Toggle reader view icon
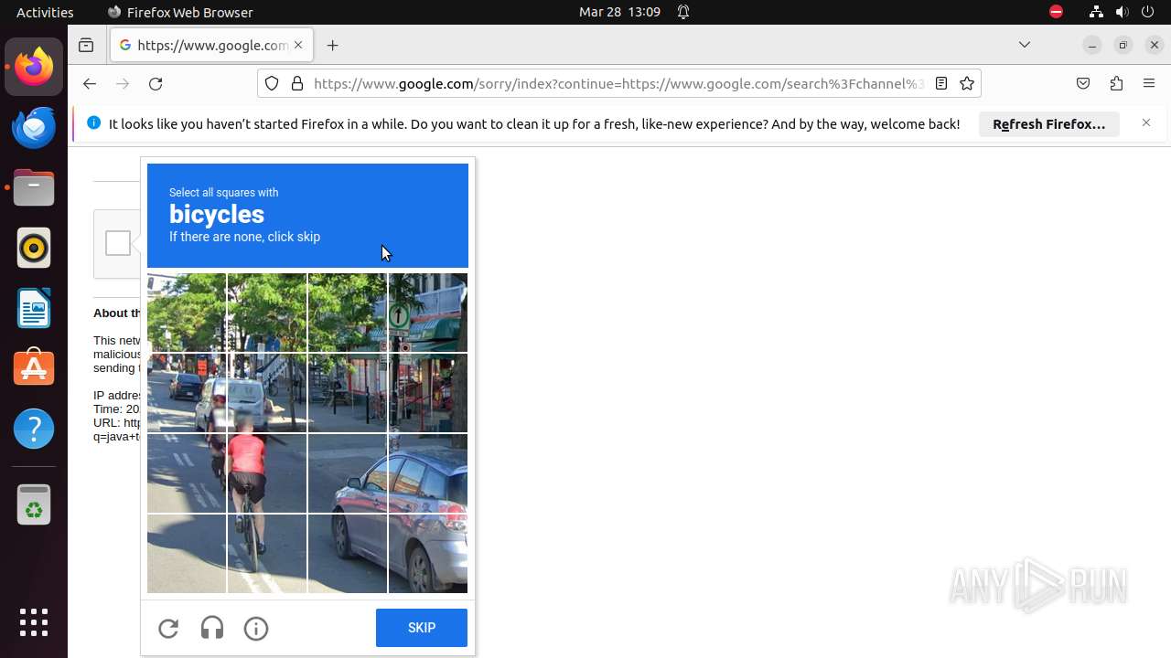 [x=940, y=83]
